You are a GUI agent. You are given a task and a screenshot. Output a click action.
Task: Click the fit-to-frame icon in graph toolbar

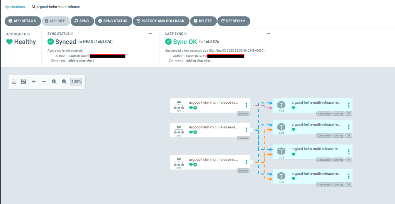pyautogui.click(x=24, y=81)
